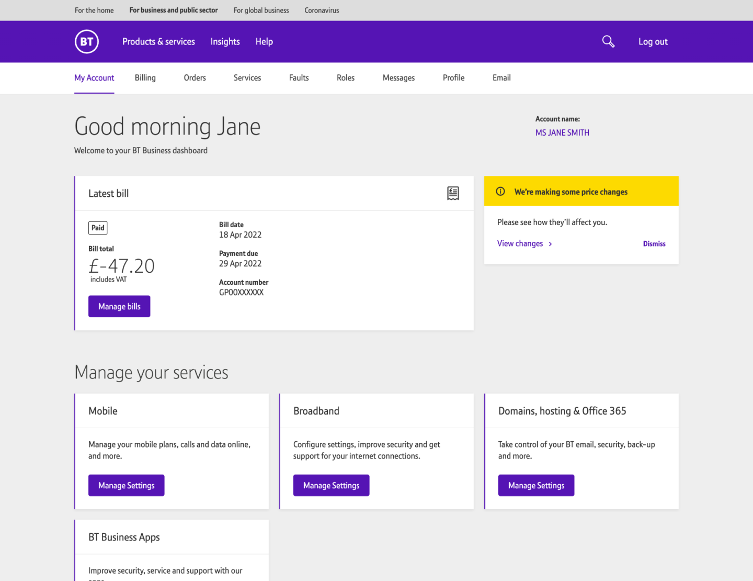
Task: Click the chevron next to View changes
Action: [x=550, y=244]
